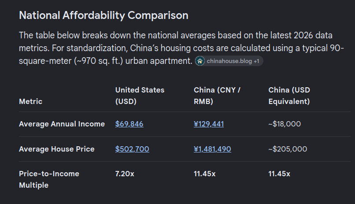The image size is (355, 204).
Task: Click the ~$18,000 income equivalent cell
Action: coord(285,124)
